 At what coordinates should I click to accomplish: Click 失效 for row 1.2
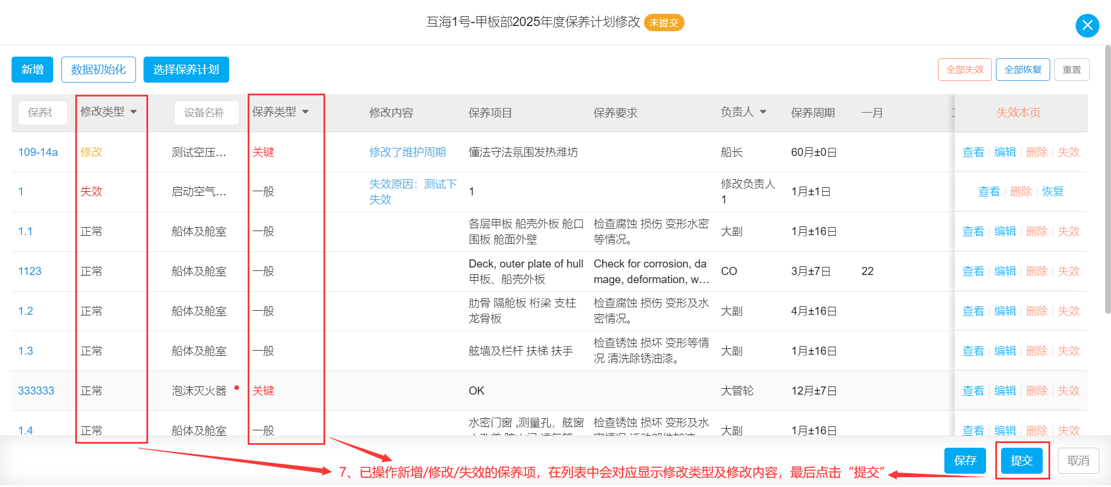1069,311
